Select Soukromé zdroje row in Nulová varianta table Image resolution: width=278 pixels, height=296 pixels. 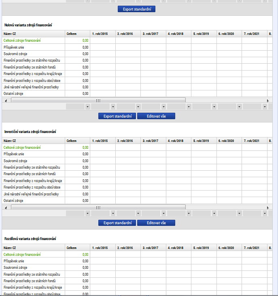tap(137, 54)
